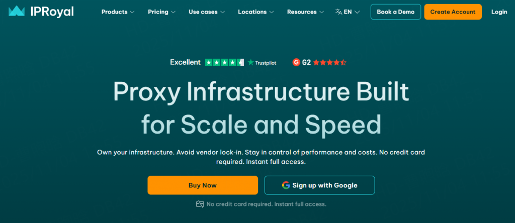This screenshot has height=223, width=515.
Task: Click the Google logo icon
Action: point(286,185)
